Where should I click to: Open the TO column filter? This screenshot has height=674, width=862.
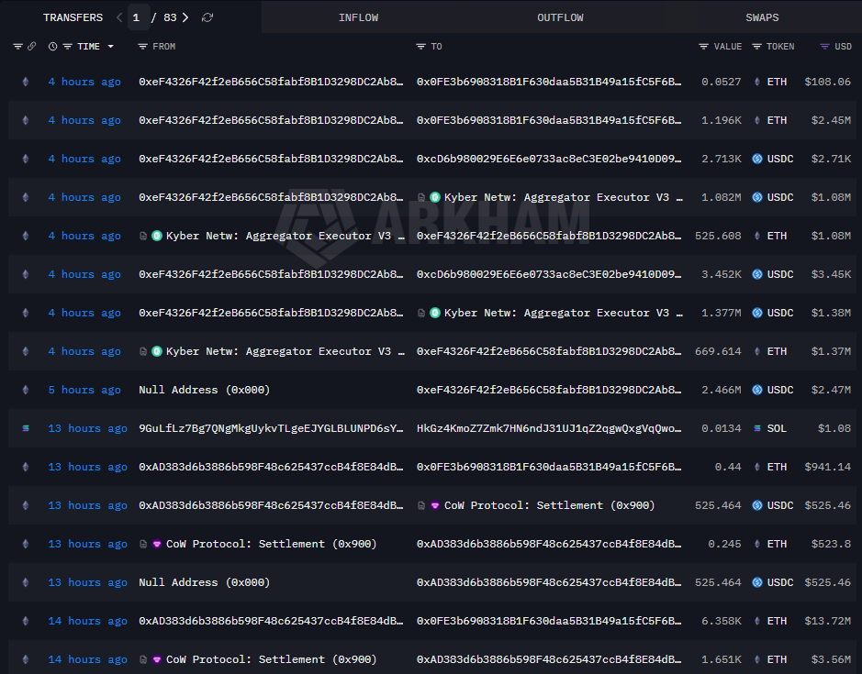pyautogui.click(x=420, y=47)
